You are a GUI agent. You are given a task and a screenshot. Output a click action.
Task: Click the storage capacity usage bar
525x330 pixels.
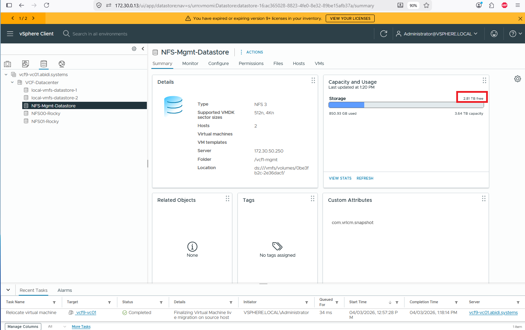point(406,105)
